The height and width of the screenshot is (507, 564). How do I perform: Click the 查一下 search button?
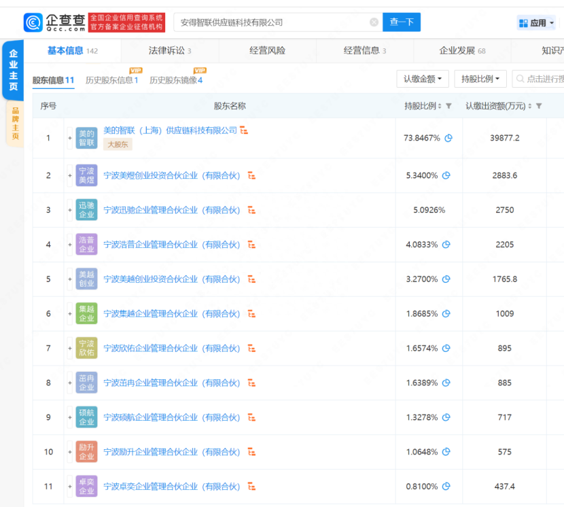click(402, 22)
